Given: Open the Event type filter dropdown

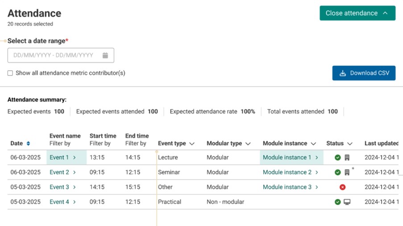Looking at the screenshot, I should tap(192, 144).
